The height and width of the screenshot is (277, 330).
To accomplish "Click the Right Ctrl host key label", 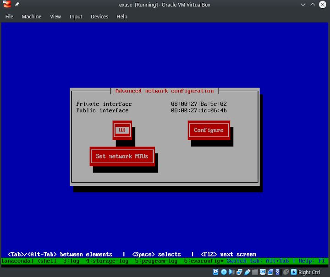I will [309, 272].
